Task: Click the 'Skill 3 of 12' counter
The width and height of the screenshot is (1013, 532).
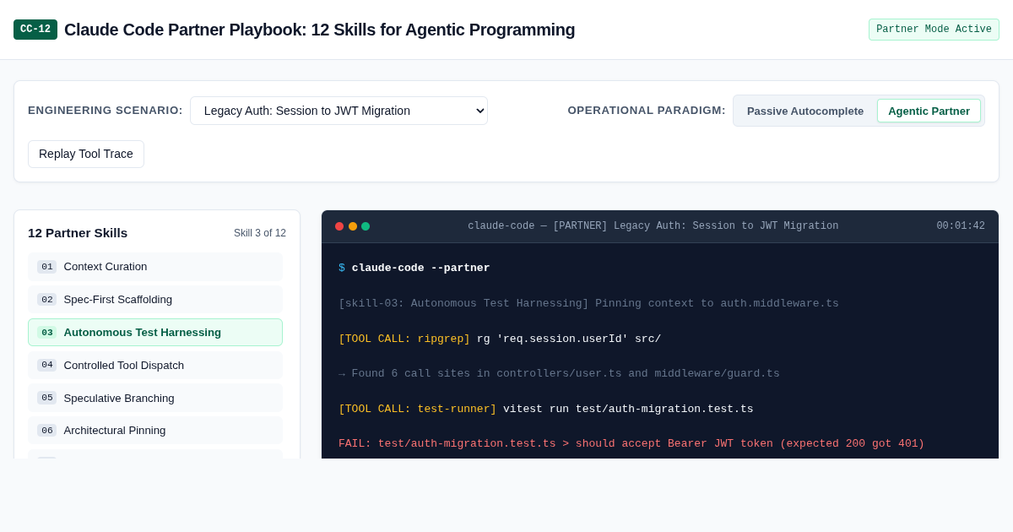Action: coord(260,233)
